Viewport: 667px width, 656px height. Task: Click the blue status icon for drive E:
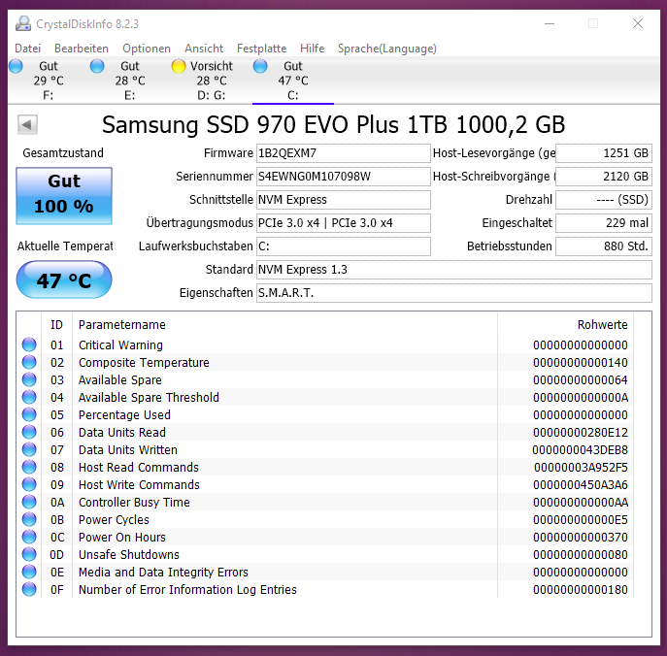(x=97, y=66)
